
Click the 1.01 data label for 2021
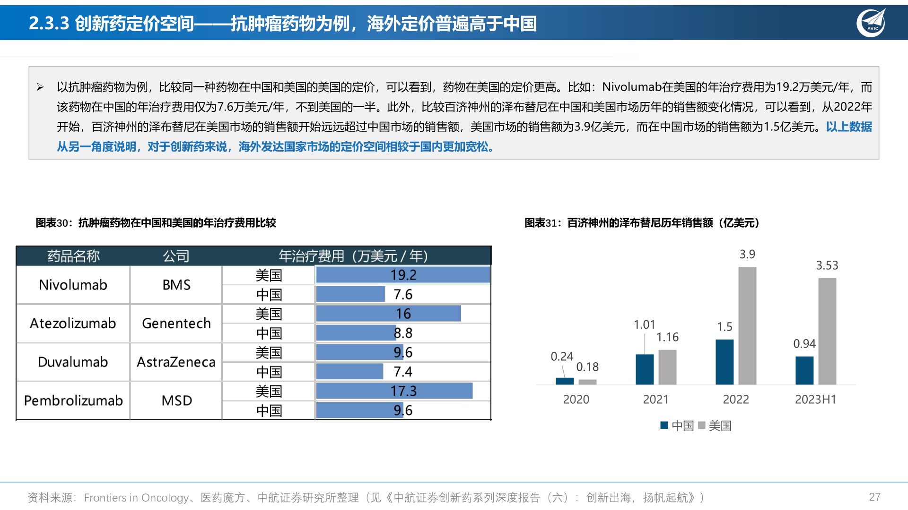click(645, 325)
